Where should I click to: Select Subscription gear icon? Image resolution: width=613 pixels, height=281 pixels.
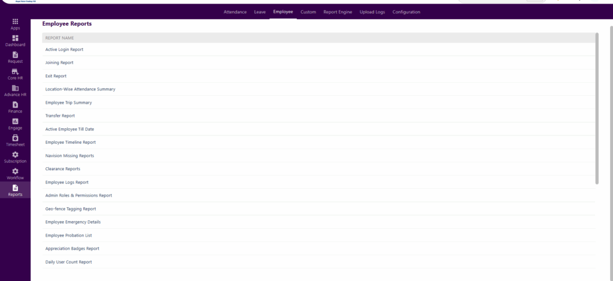(15, 155)
